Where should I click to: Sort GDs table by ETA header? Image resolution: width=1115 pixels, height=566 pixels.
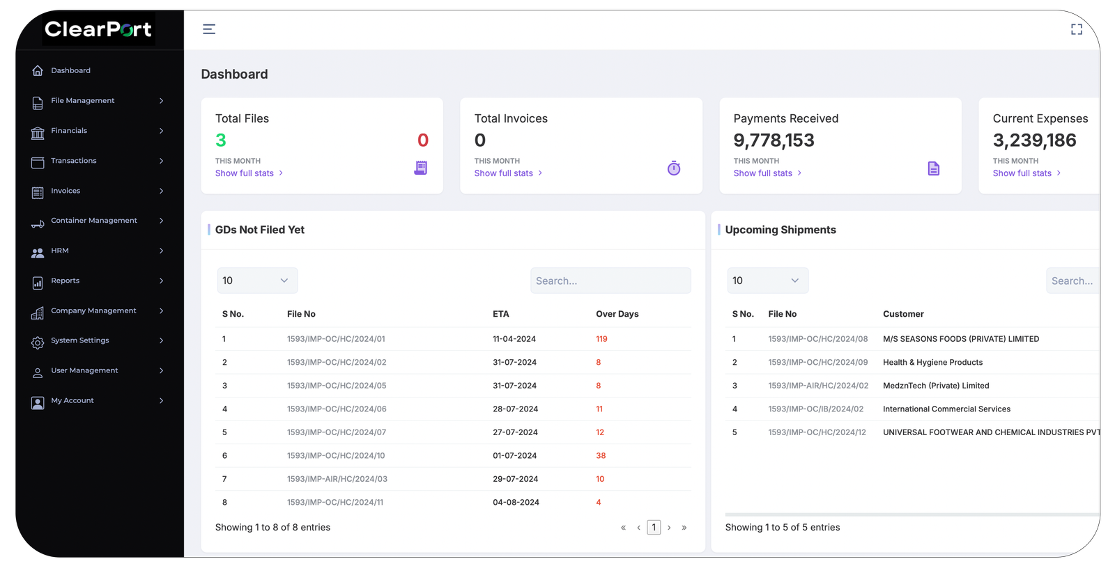pyautogui.click(x=501, y=314)
